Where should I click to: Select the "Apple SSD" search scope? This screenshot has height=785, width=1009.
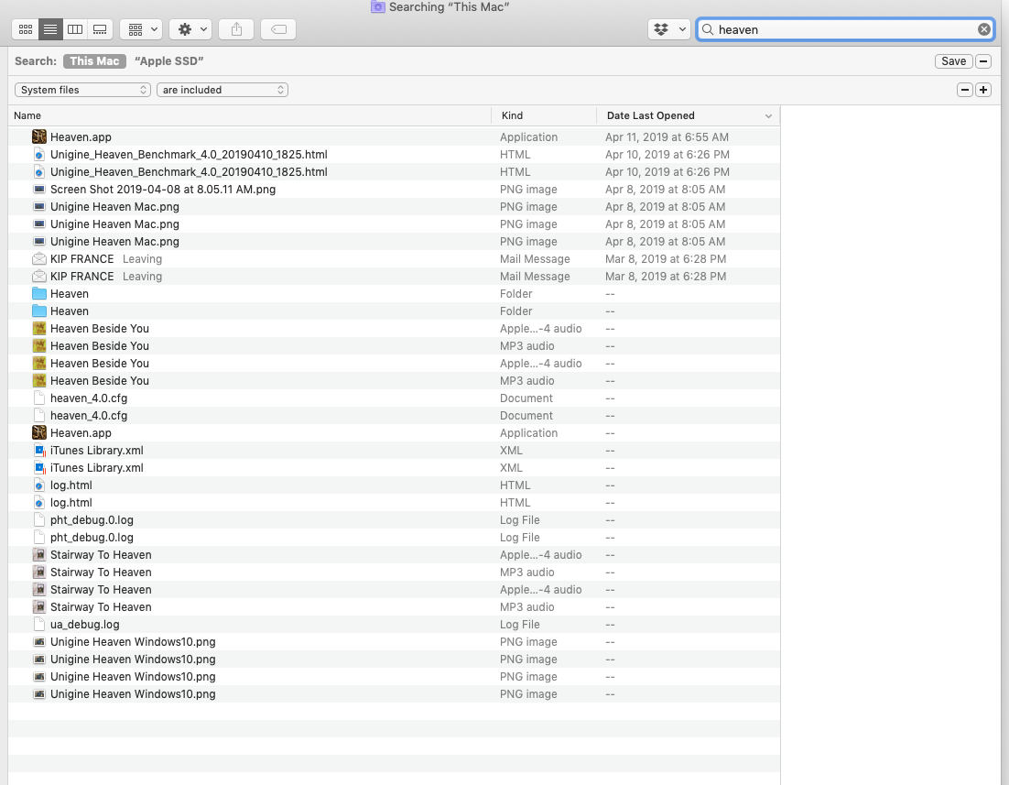pos(169,61)
